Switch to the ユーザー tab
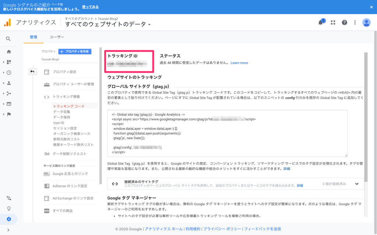377x235 pixels. (57, 37)
